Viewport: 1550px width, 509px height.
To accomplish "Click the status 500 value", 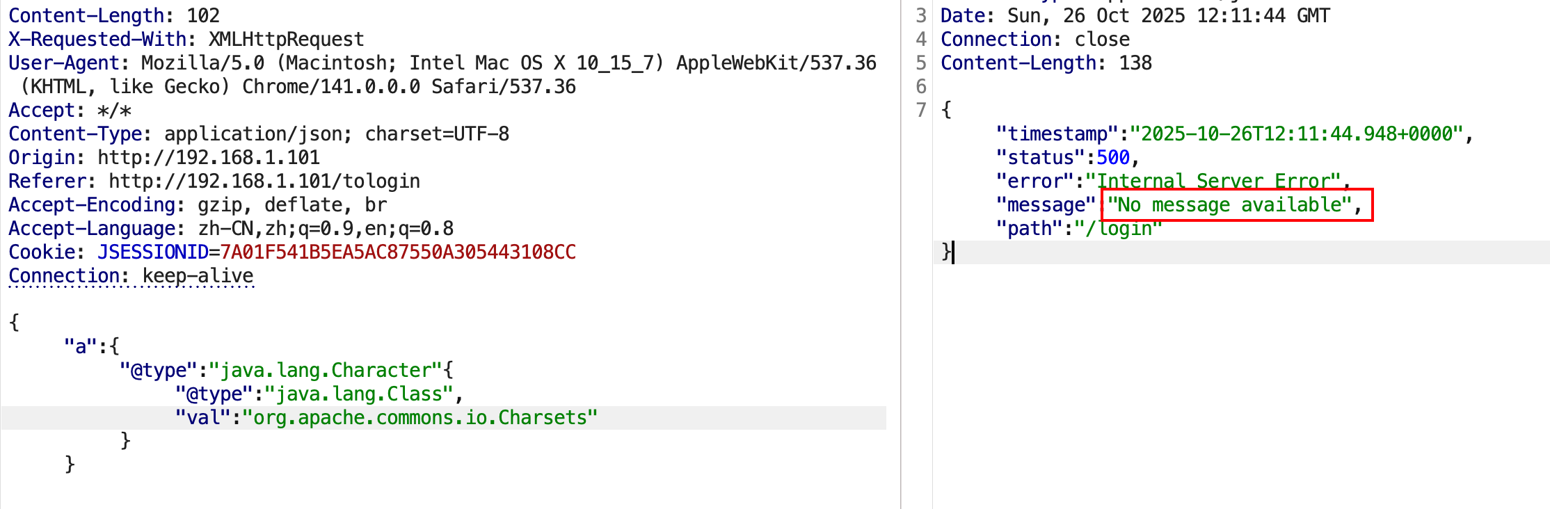I will coord(1112,157).
